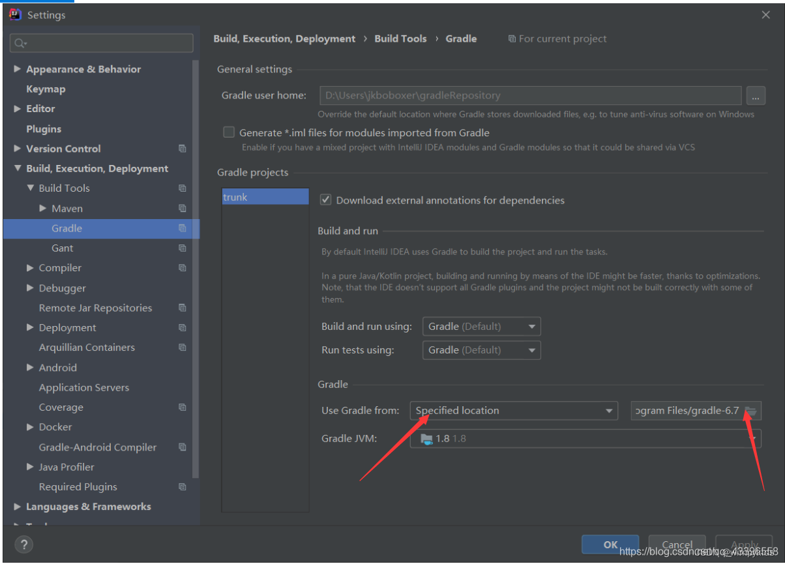Screen dimensions: 785x564
Task: Open the Gradle JVM selector
Action: click(585, 438)
